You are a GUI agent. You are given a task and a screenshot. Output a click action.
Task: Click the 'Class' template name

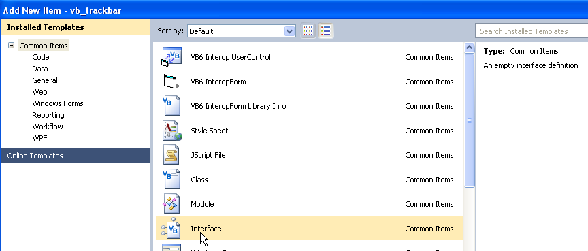(x=199, y=180)
